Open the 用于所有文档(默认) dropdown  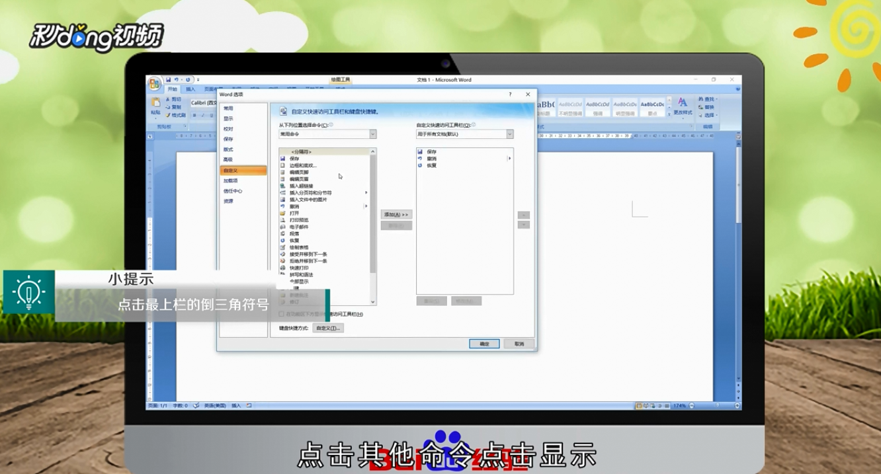coord(509,134)
